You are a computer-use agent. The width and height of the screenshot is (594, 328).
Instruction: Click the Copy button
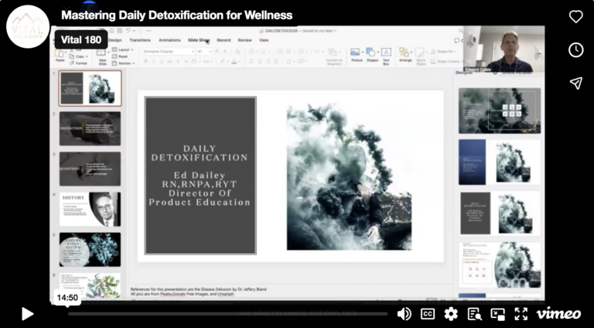pos(79,56)
